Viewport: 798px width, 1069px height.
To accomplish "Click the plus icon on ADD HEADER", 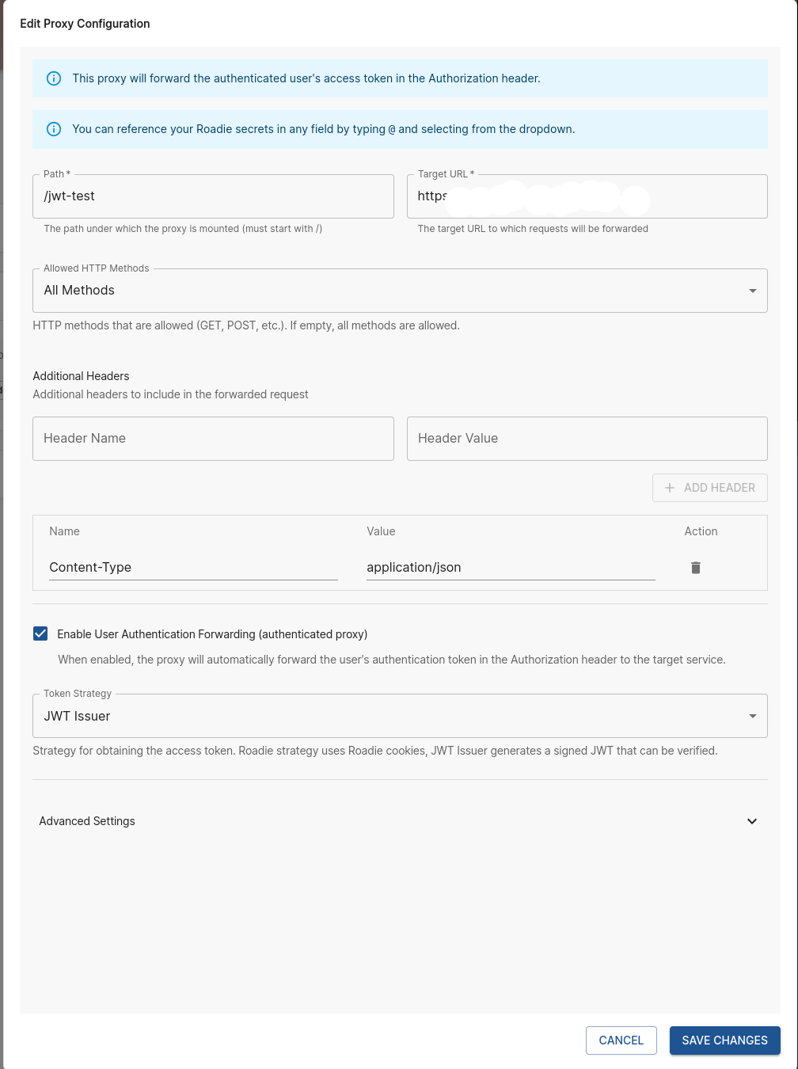I will pyautogui.click(x=669, y=488).
